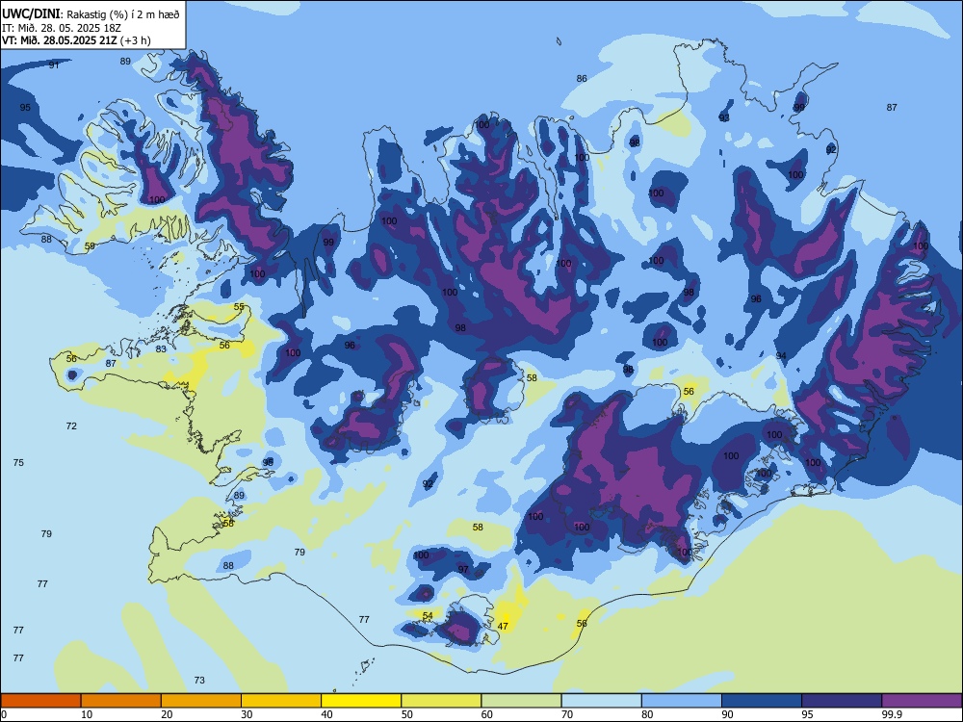Click the legend tick label 99.9

click(891, 714)
